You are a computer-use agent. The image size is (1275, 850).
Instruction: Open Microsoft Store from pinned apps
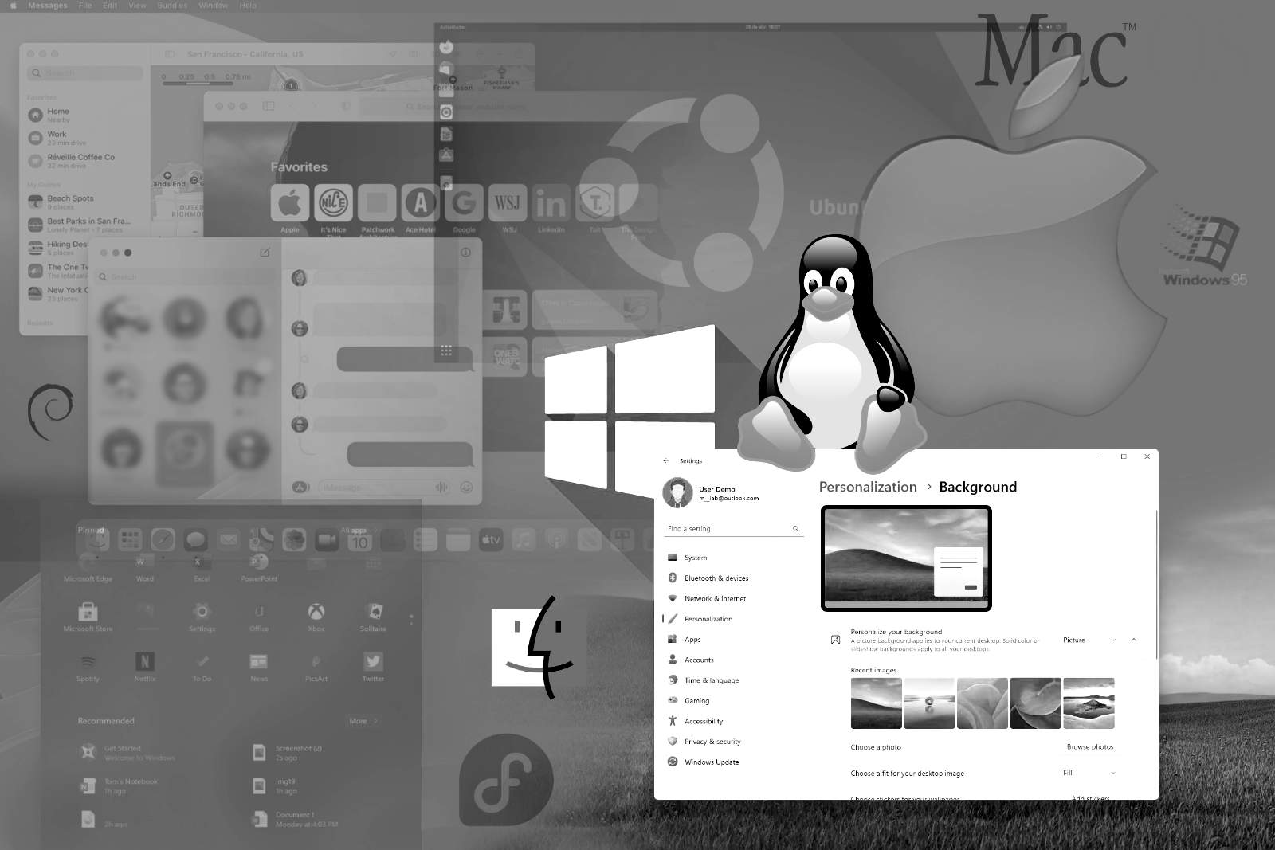[88, 613]
